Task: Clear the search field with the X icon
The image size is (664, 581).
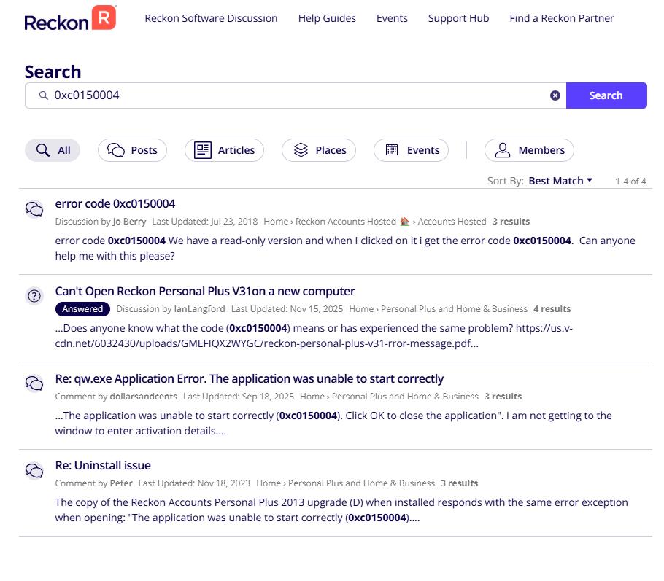Action: pyautogui.click(x=555, y=95)
